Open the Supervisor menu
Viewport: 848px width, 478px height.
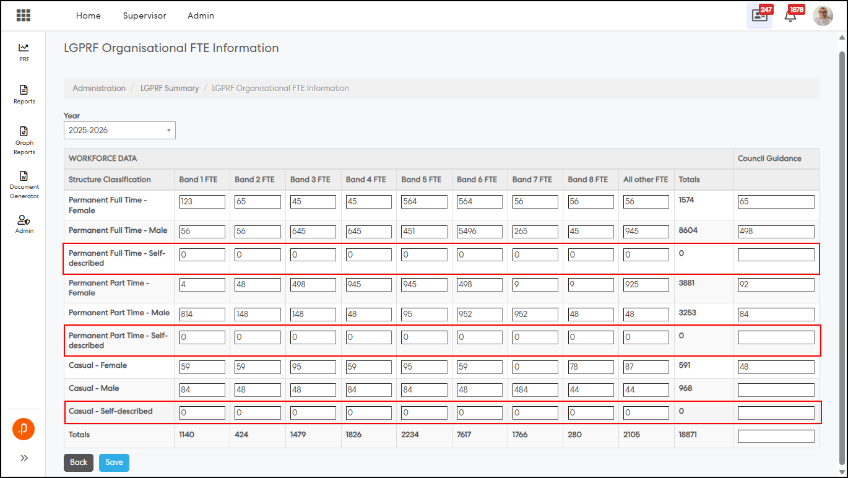[x=144, y=15]
